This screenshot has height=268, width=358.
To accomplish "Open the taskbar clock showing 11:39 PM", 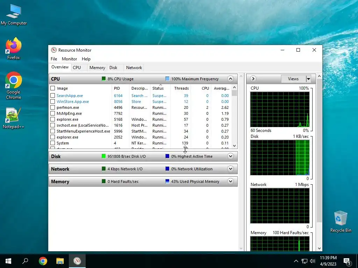I will tap(328, 261).
